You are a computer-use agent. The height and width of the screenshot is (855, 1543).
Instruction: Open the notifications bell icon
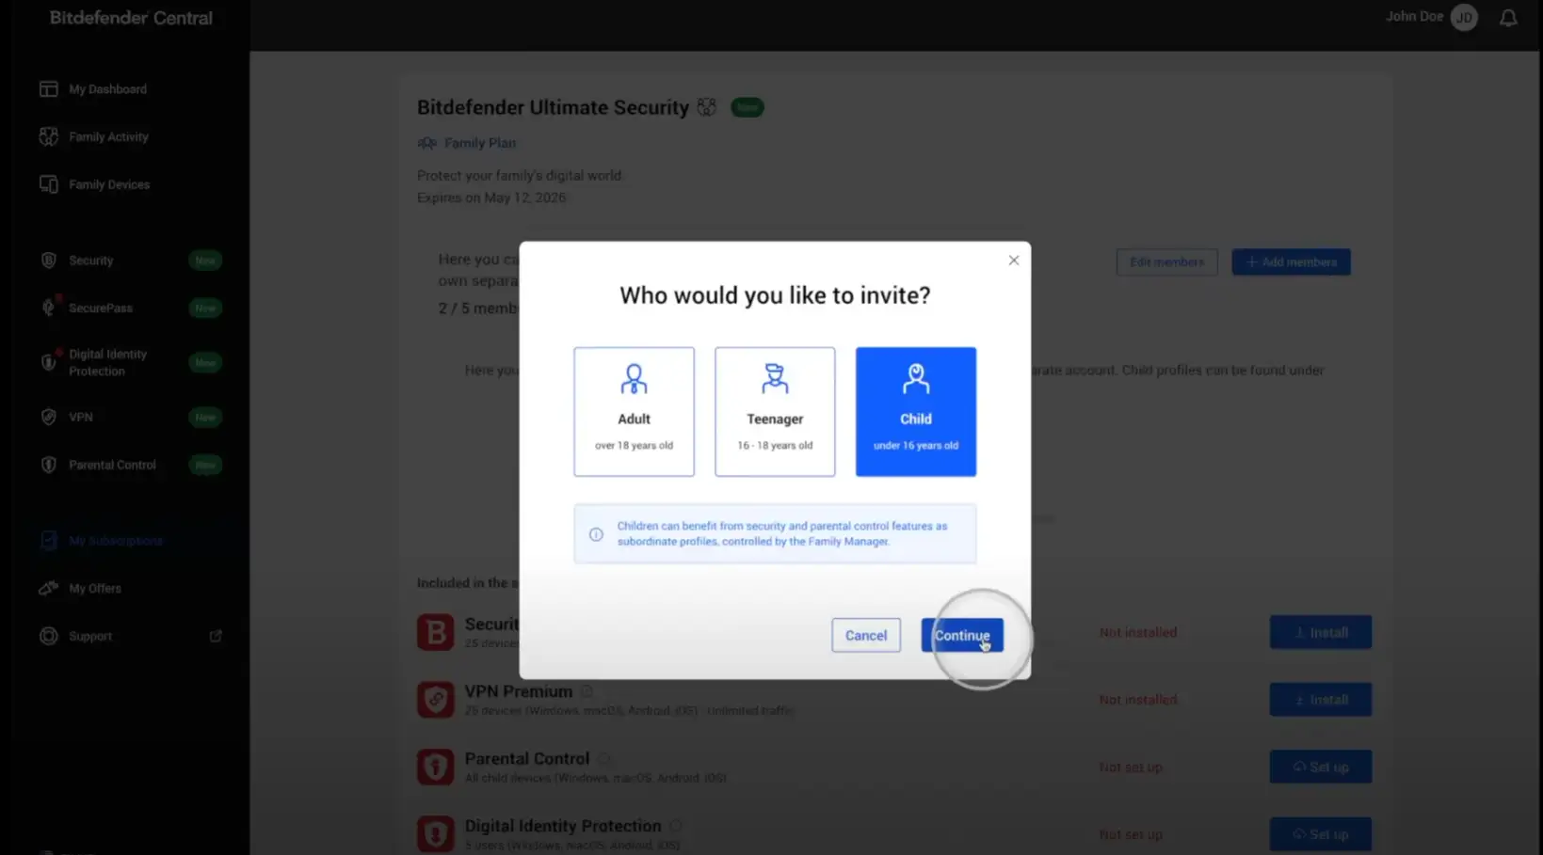[x=1508, y=18]
